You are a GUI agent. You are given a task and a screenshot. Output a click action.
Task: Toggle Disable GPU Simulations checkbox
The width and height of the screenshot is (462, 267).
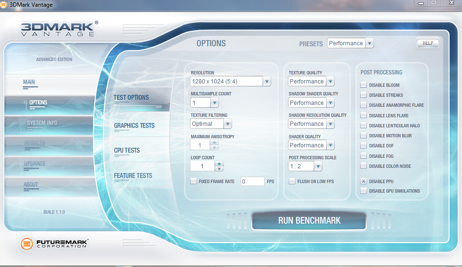[363, 191]
